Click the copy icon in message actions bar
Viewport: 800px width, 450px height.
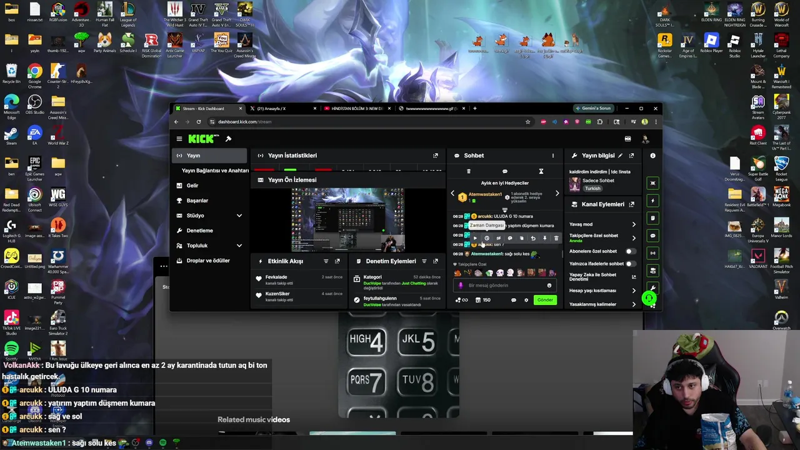[x=521, y=238]
